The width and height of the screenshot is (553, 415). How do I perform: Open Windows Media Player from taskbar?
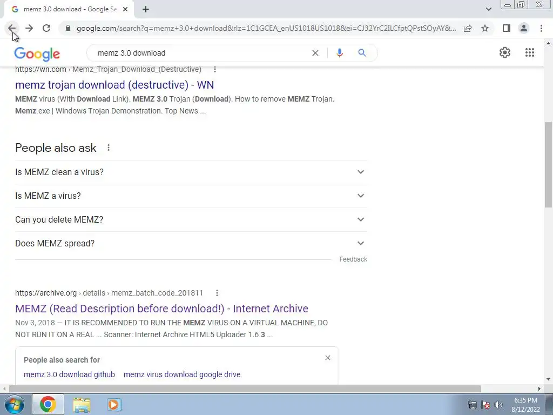coord(113,404)
